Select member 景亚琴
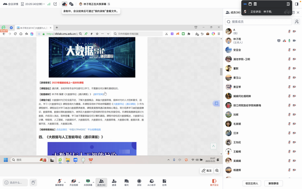Image resolution: width=302 pixels, height=189 pixels. coord(237,87)
